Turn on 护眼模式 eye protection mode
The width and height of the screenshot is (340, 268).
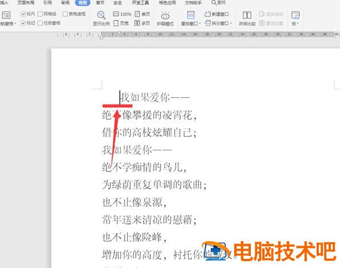pyautogui.click(x=165, y=18)
